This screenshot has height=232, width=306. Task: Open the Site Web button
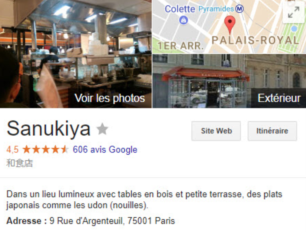[216, 131]
